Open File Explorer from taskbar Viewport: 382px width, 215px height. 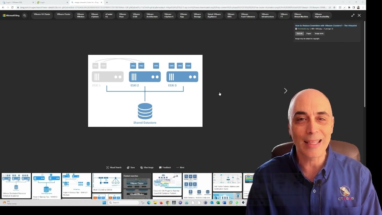[155, 202]
